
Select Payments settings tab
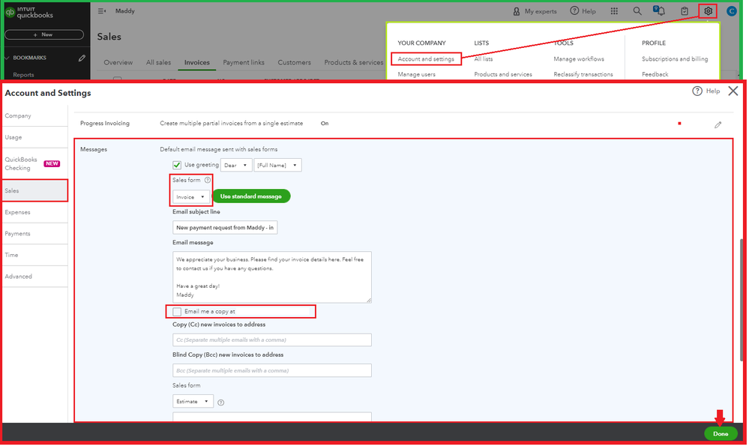[34, 234]
